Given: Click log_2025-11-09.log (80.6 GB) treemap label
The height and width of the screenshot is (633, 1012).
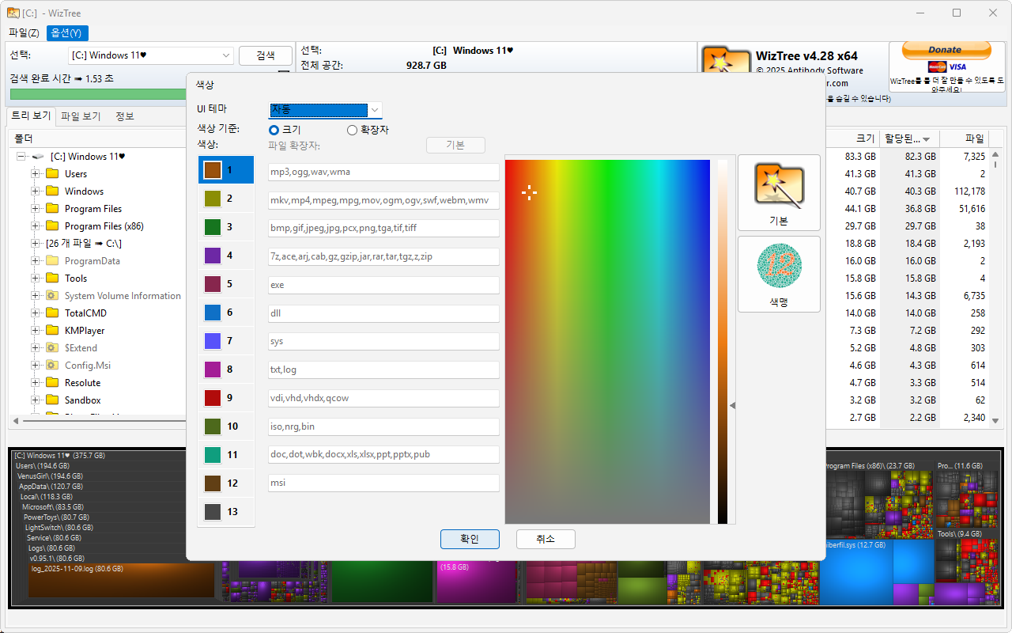Looking at the screenshot, I should 77,569.
